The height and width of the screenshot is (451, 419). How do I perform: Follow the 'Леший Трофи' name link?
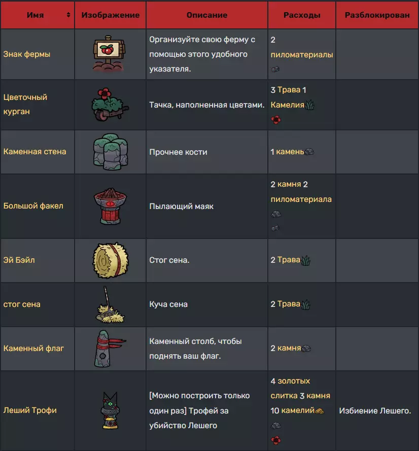30,410
